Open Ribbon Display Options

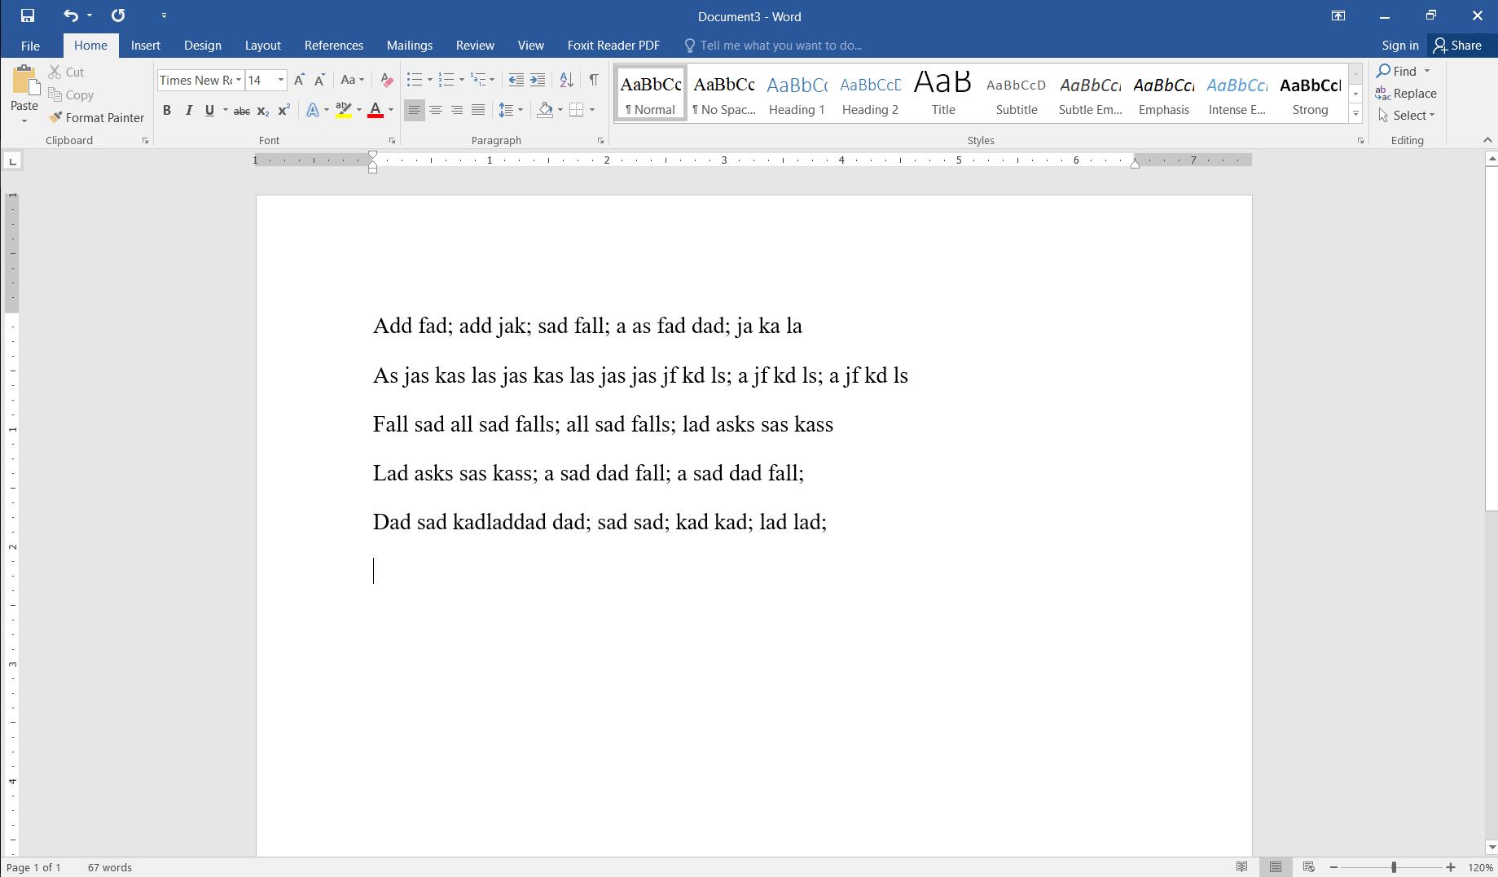[x=1338, y=15]
